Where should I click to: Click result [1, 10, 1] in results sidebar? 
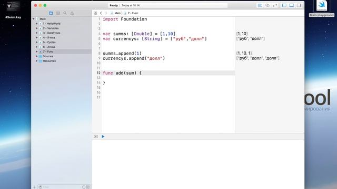pos(244,53)
